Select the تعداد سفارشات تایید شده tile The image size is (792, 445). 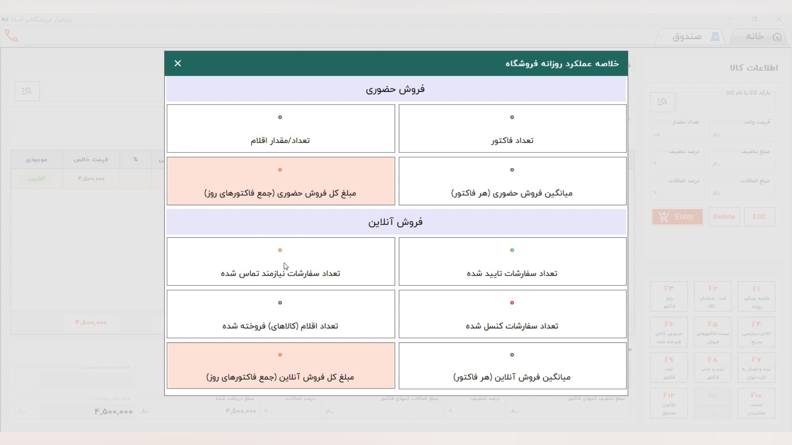click(x=512, y=261)
